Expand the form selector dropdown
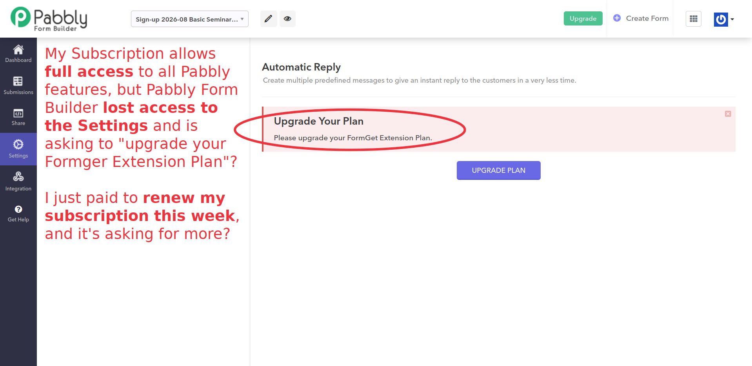The width and height of the screenshot is (752, 366). click(189, 19)
